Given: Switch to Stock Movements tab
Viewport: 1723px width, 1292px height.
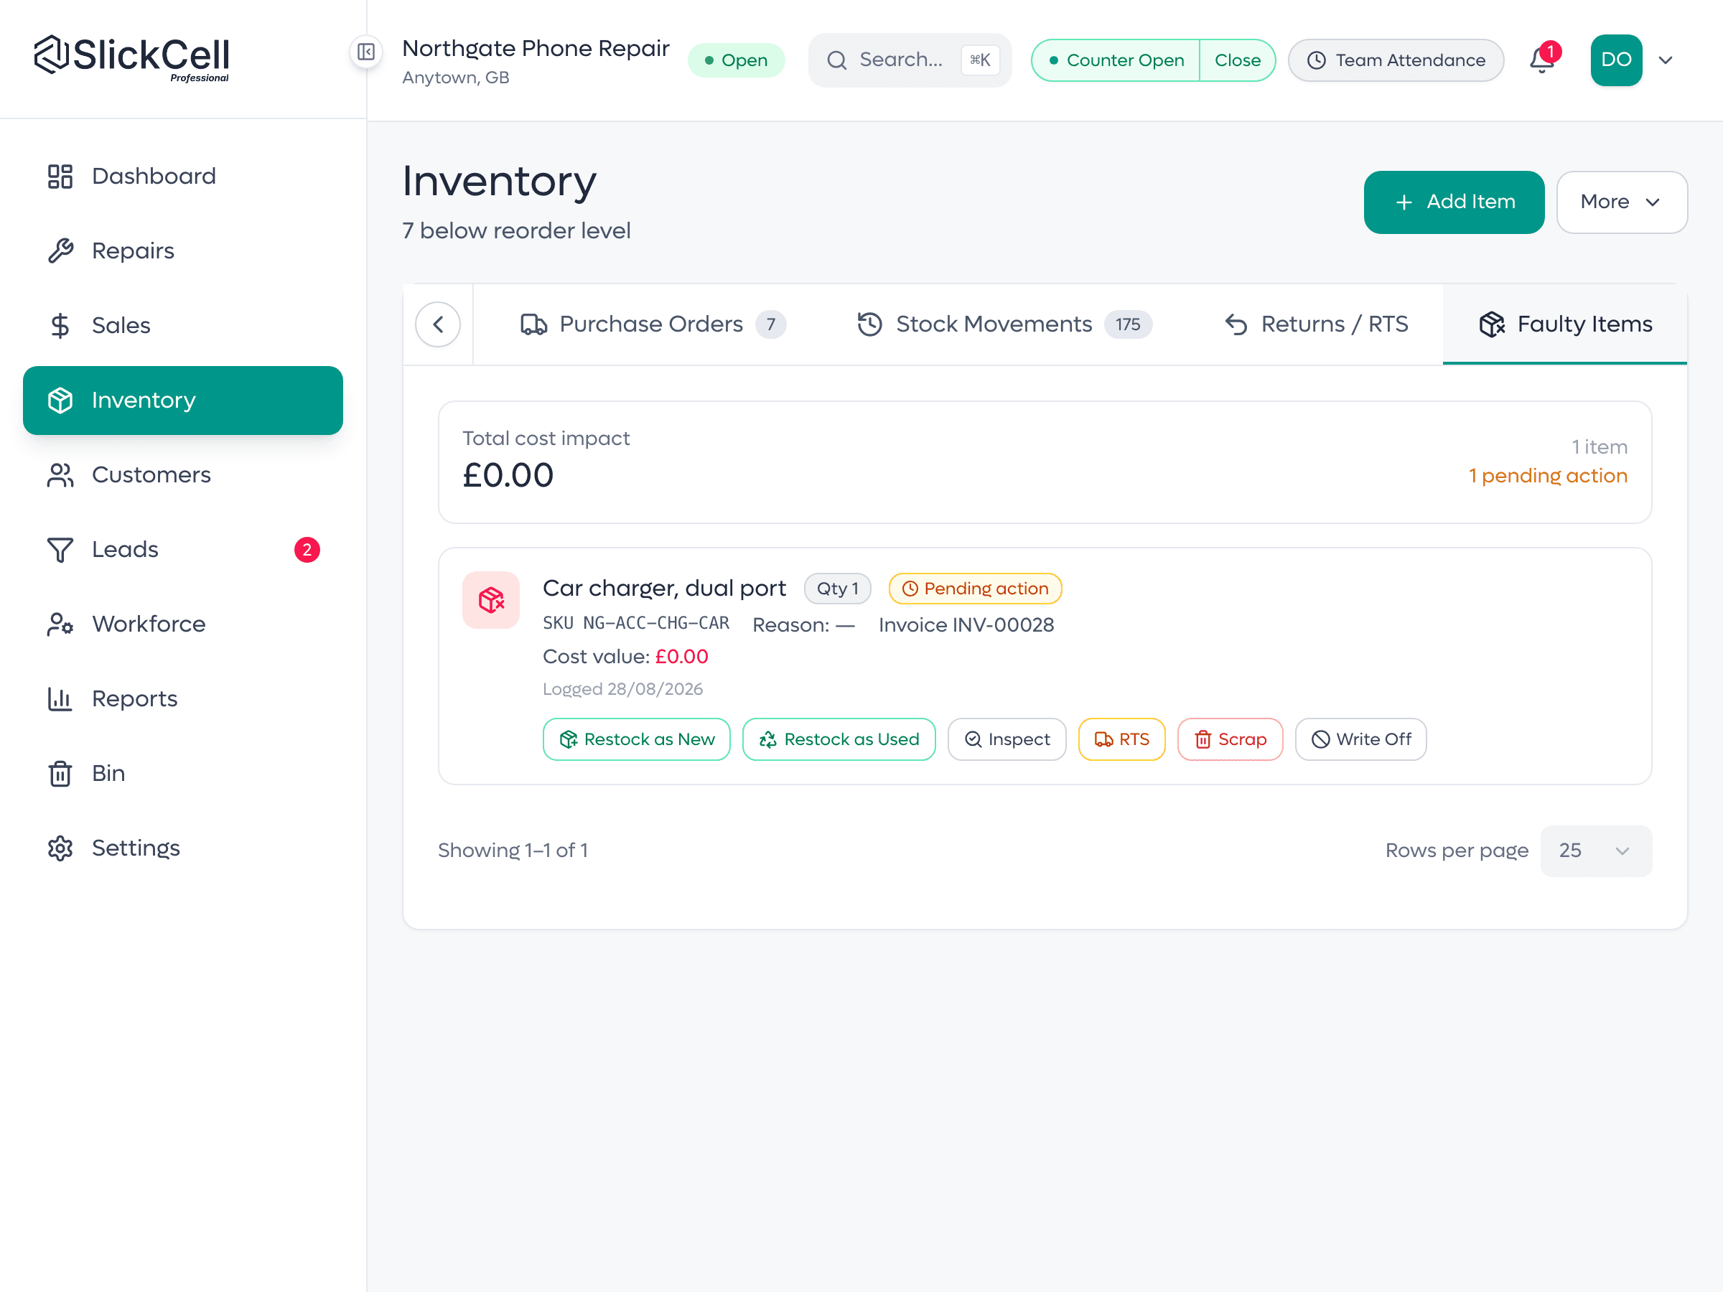Looking at the screenshot, I should 1004,324.
